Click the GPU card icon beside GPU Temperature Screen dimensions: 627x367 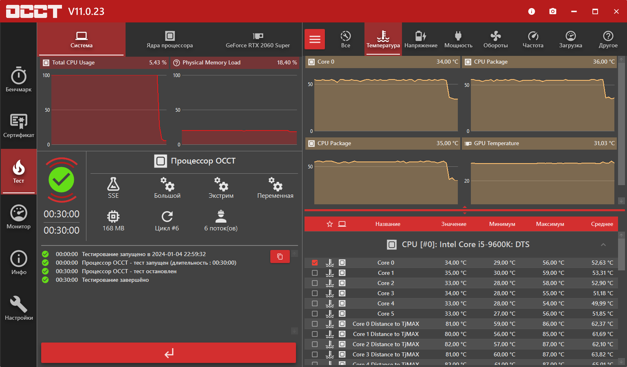pos(468,144)
